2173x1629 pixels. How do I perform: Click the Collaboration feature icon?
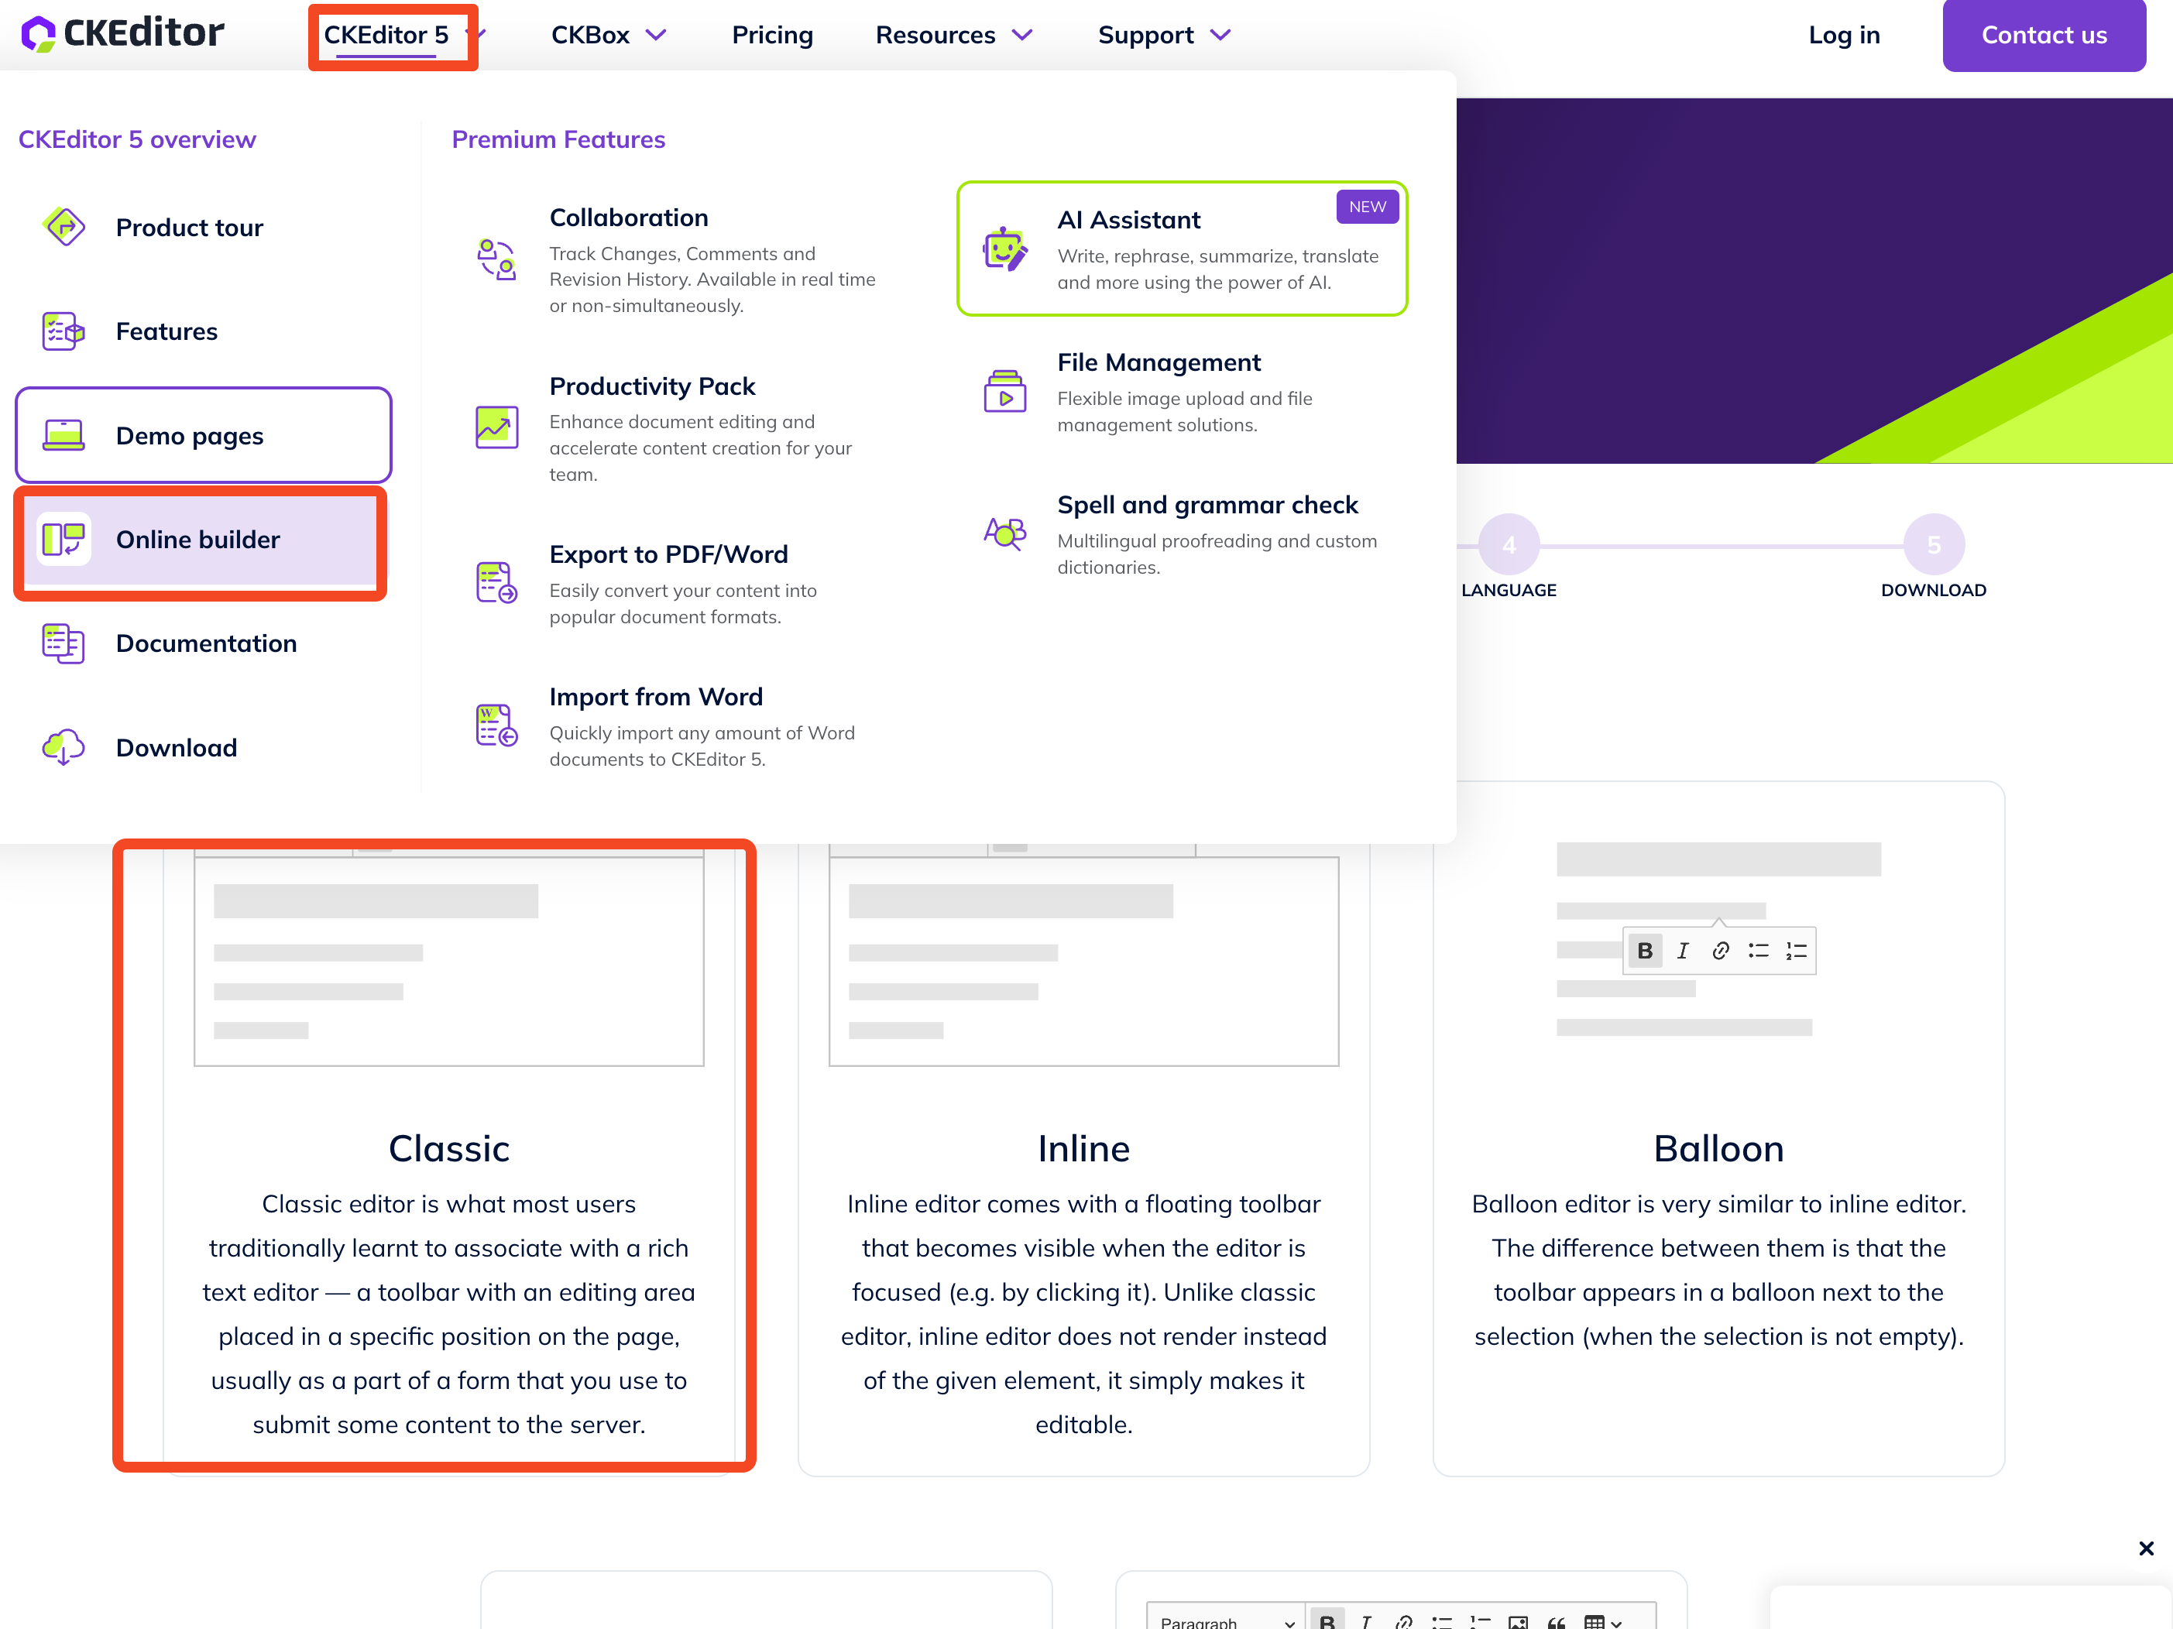pos(496,260)
